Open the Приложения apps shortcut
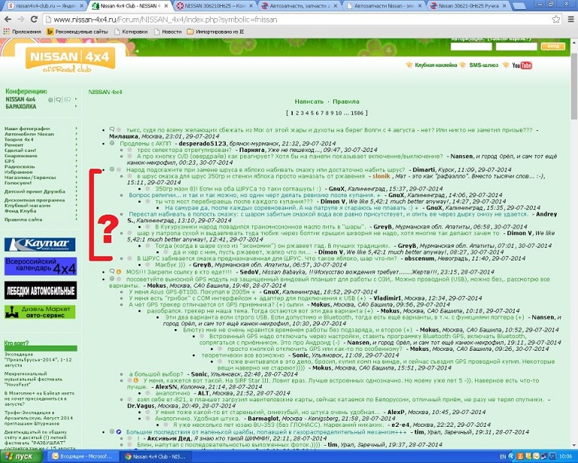 pos(22,32)
